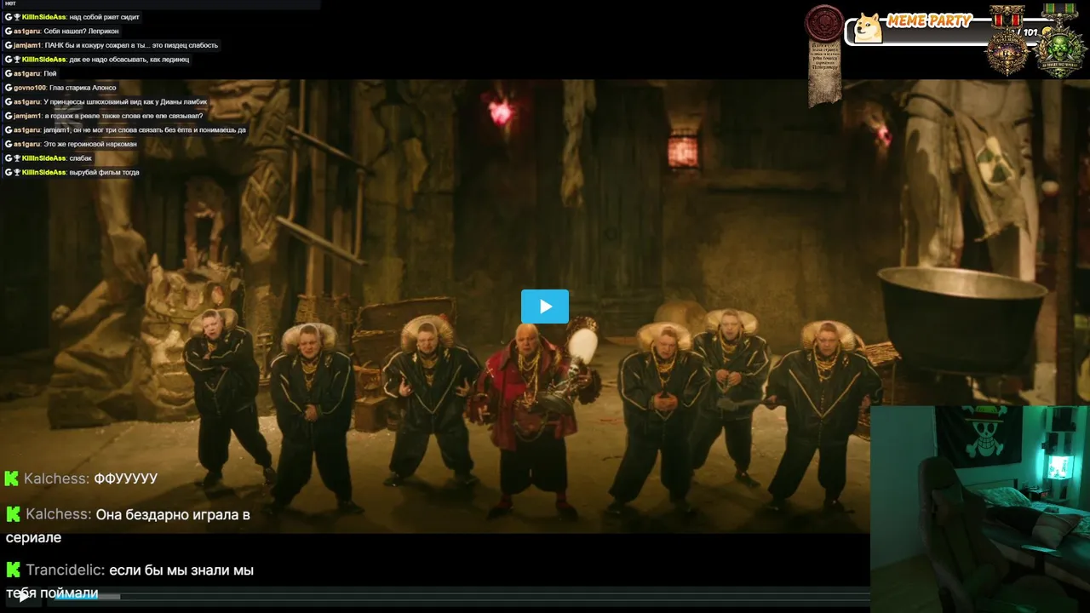Click the Doge icon on Meme Party bar
Image resolution: width=1090 pixels, height=613 pixels.
click(x=868, y=27)
